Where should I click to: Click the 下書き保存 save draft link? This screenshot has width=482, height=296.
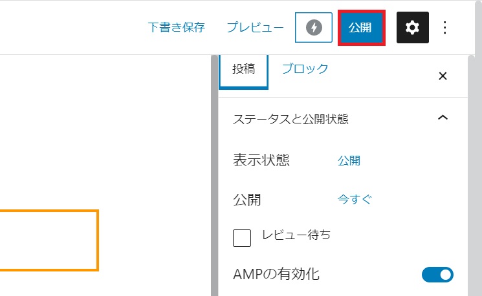[176, 28]
